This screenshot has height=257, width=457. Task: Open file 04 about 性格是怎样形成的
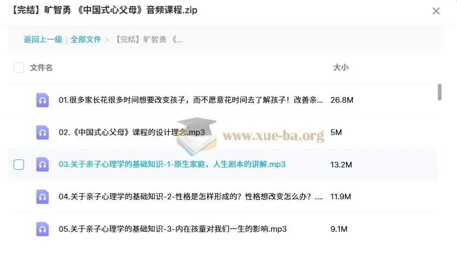pyautogui.click(x=190, y=197)
